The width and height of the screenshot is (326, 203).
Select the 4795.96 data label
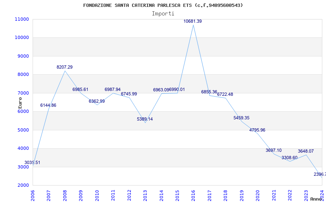(x=258, y=130)
